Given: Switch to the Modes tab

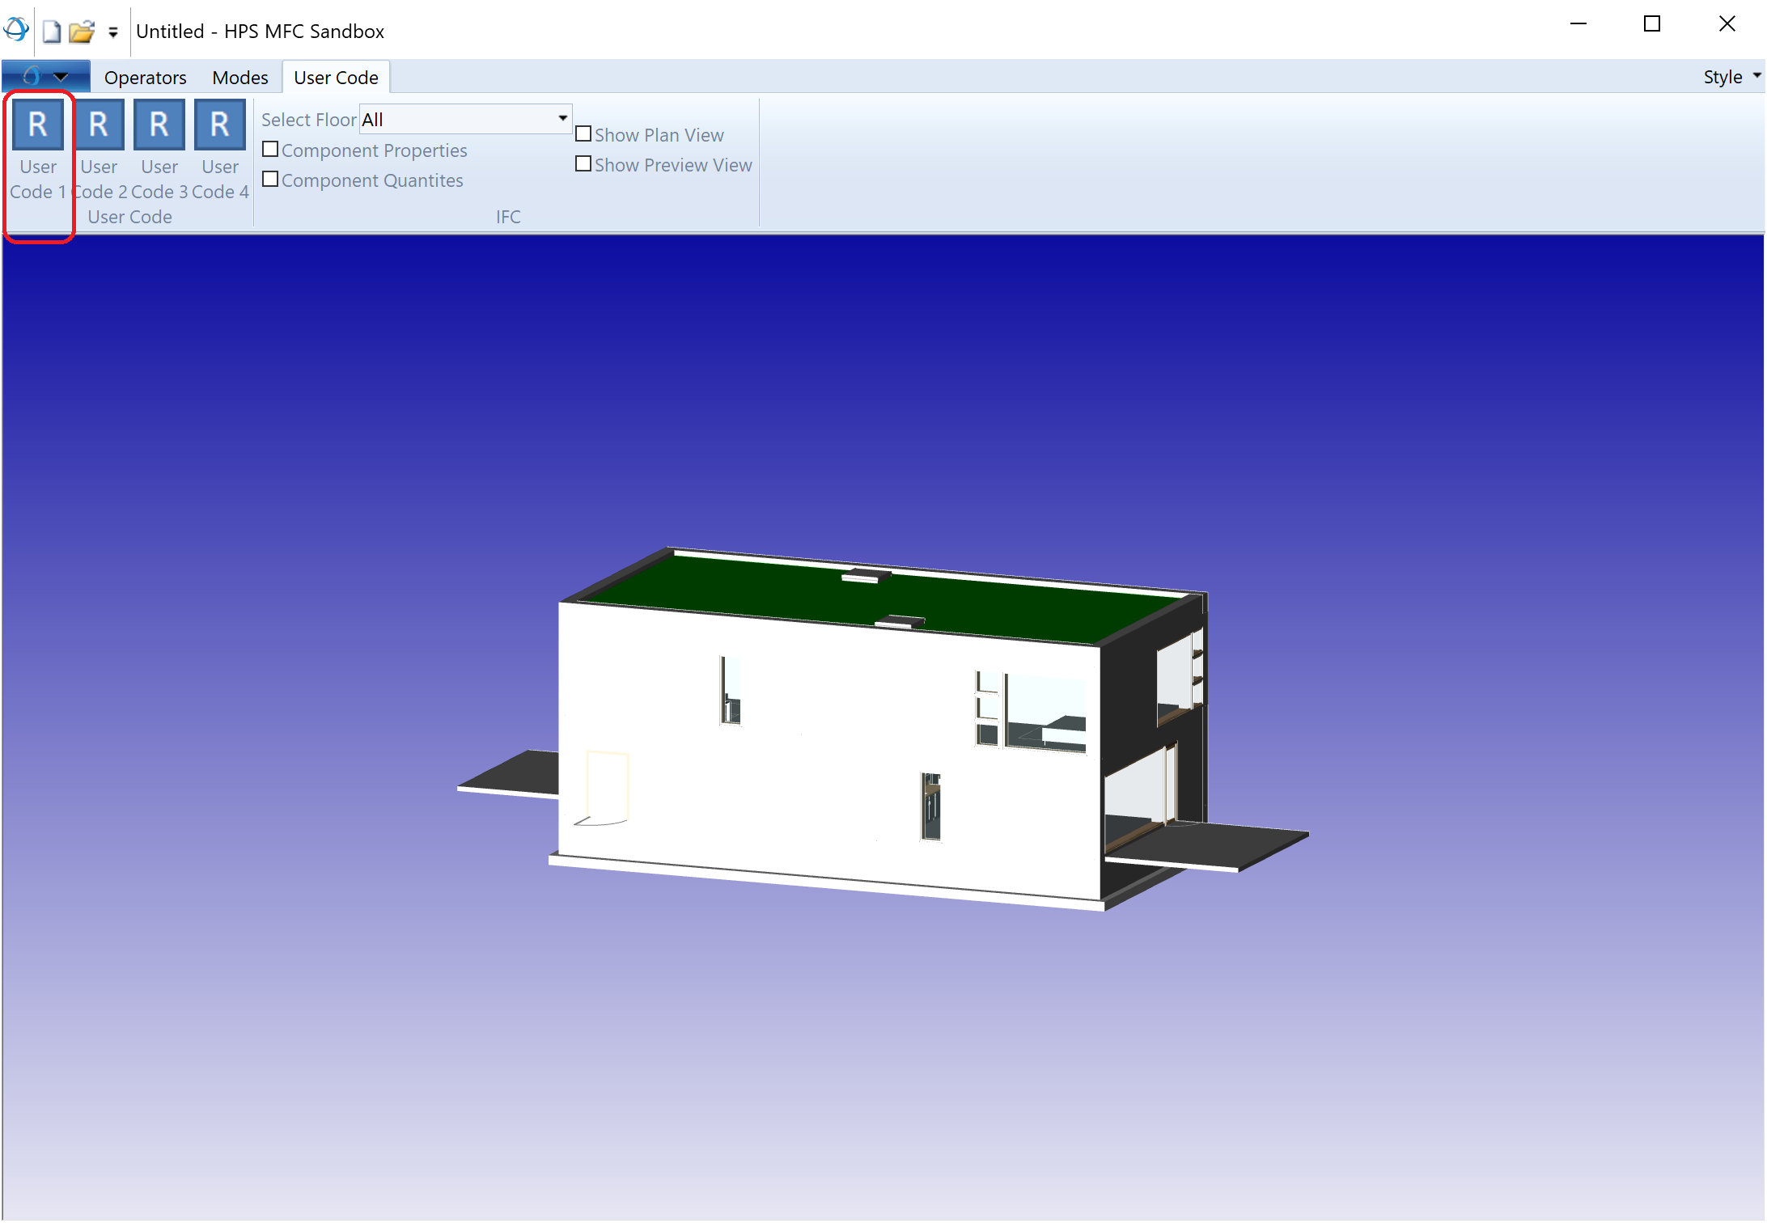Looking at the screenshot, I should [240, 78].
